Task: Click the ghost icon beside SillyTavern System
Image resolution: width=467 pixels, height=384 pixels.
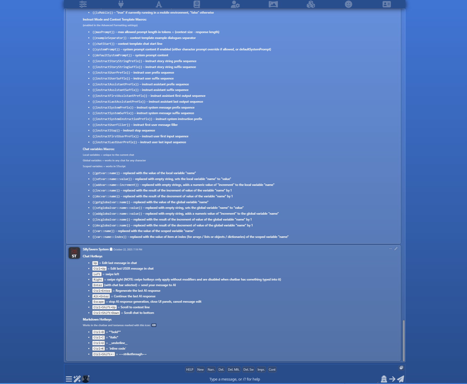Action: point(111,249)
